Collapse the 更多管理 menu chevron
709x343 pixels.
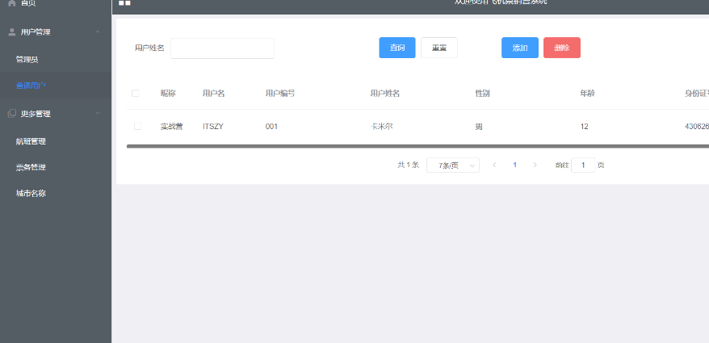(98, 114)
